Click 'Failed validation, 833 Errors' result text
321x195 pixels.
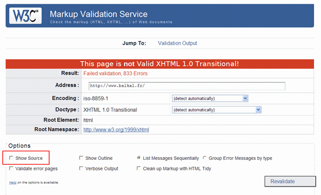coord(116,74)
